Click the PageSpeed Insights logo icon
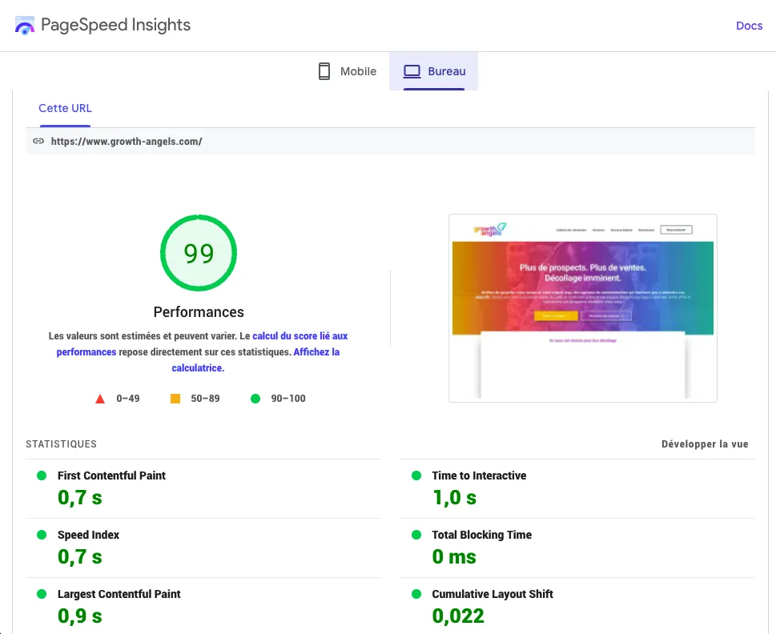 click(25, 25)
